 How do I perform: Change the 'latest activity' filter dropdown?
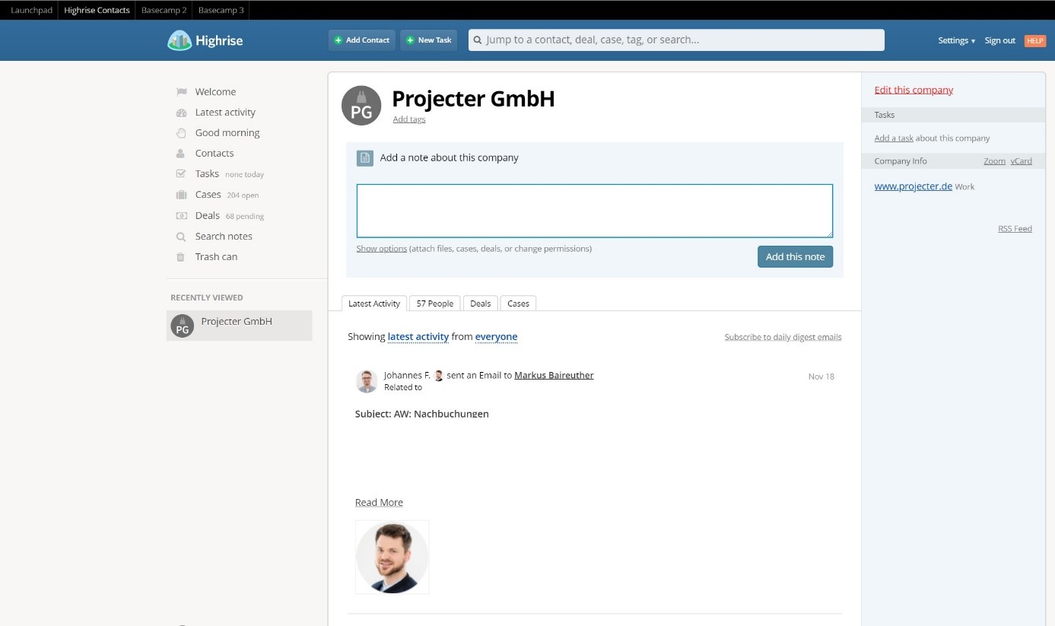(x=418, y=337)
